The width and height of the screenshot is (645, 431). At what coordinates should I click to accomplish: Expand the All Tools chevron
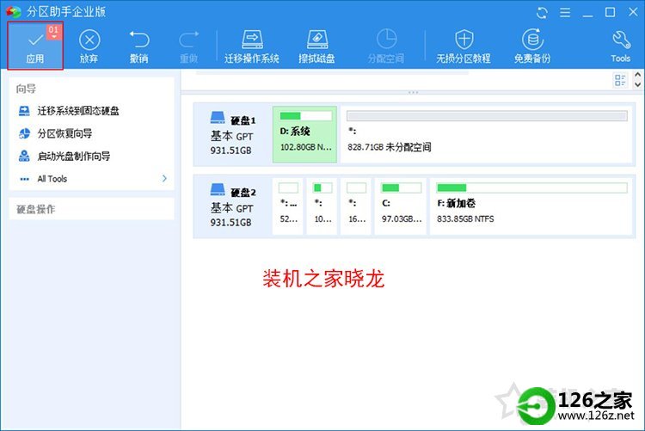164,178
